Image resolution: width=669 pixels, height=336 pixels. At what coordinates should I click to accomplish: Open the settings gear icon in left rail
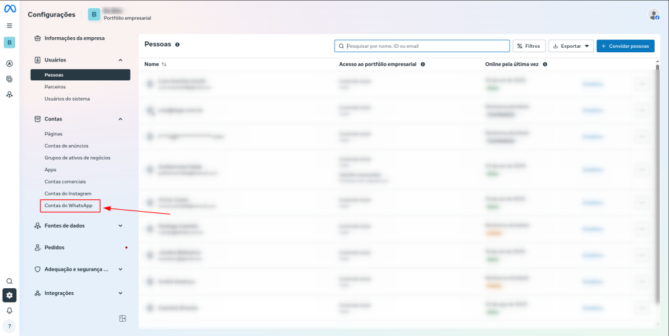point(9,295)
